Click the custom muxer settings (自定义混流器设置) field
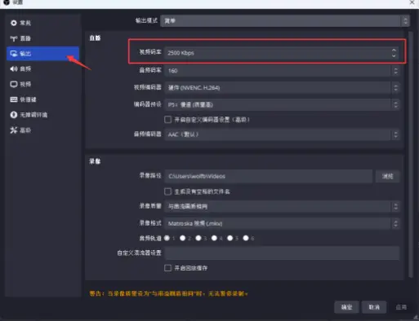 tap(282, 253)
